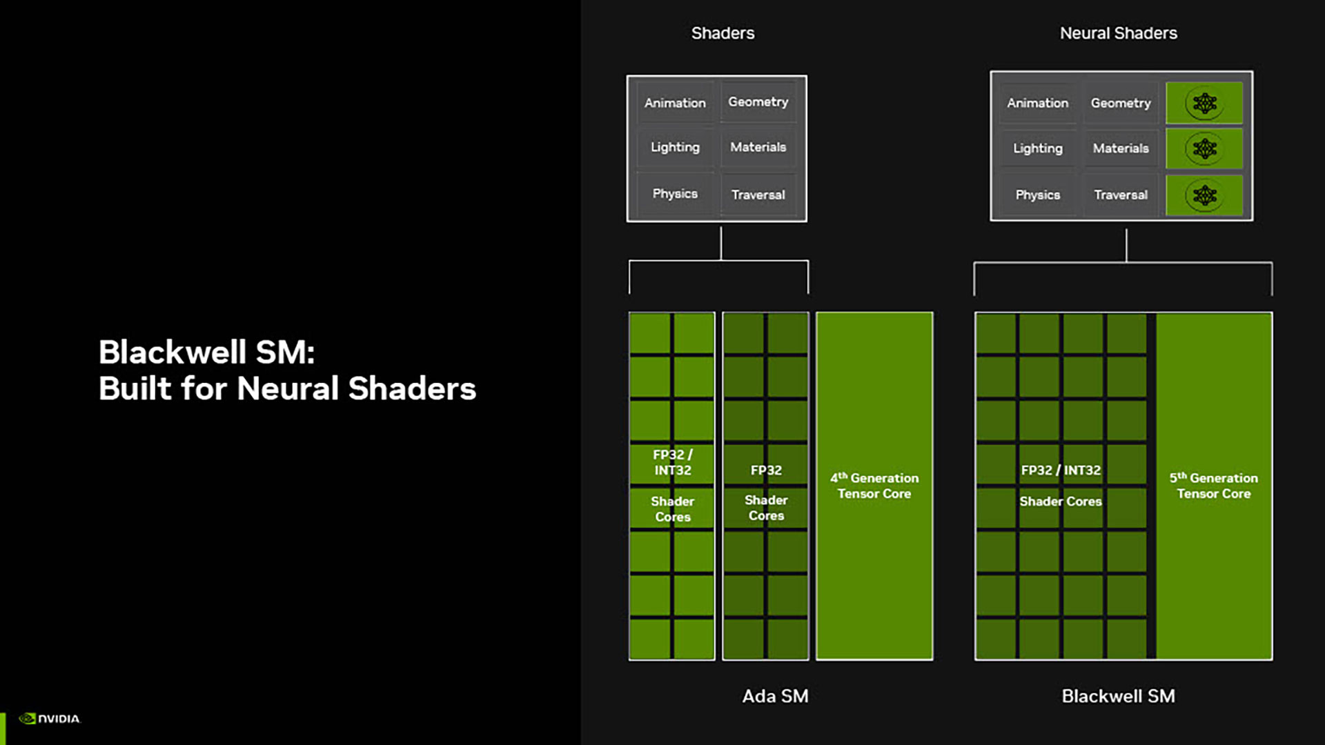
Task: Click the FP32/INT32 Shader Cores block in Blackwell SM
Action: (1062, 485)
